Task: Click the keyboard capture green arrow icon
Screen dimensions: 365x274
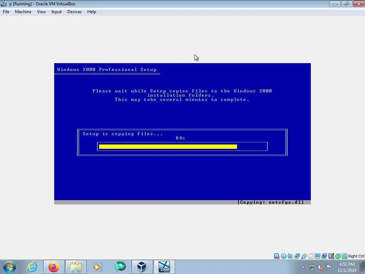Action: pyautogui.click(x=345, y=256)
